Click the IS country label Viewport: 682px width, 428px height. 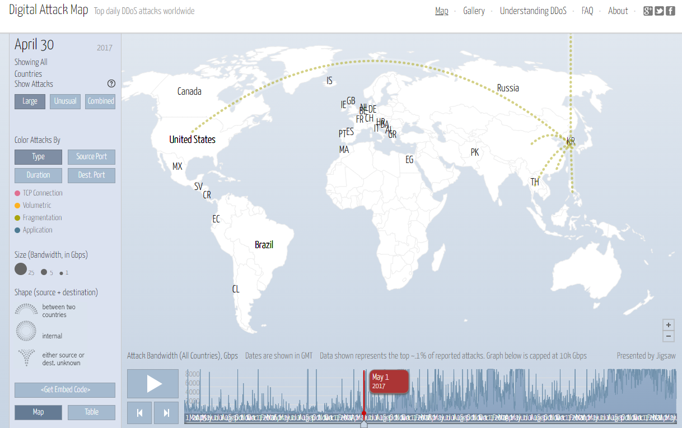tap(329, 81)
